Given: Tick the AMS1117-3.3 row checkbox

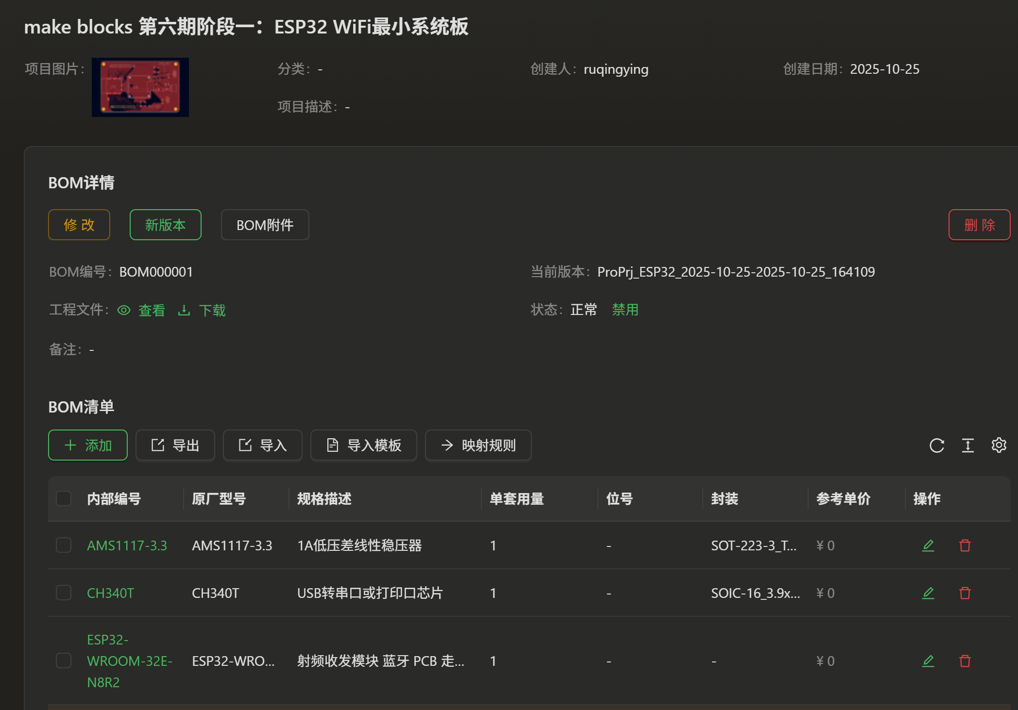Looking at the screenshot, I should [64, 545].
